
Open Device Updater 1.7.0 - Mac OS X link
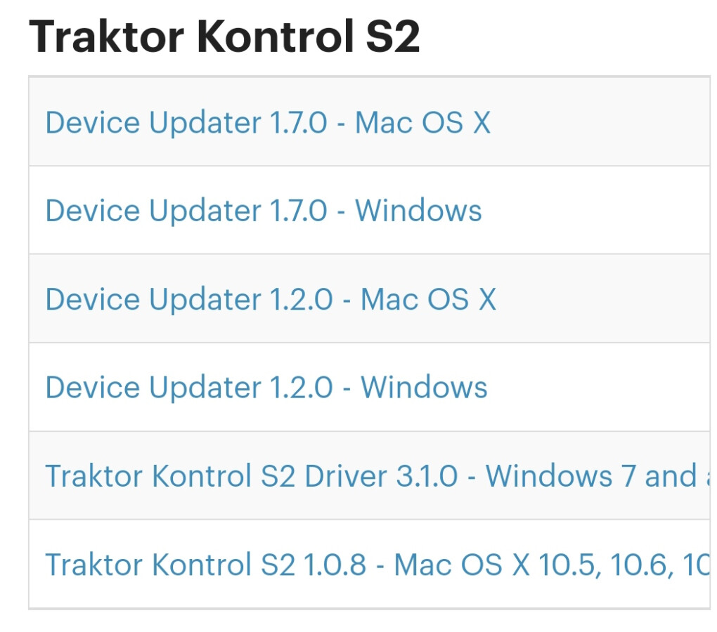(x=267, y=123)
